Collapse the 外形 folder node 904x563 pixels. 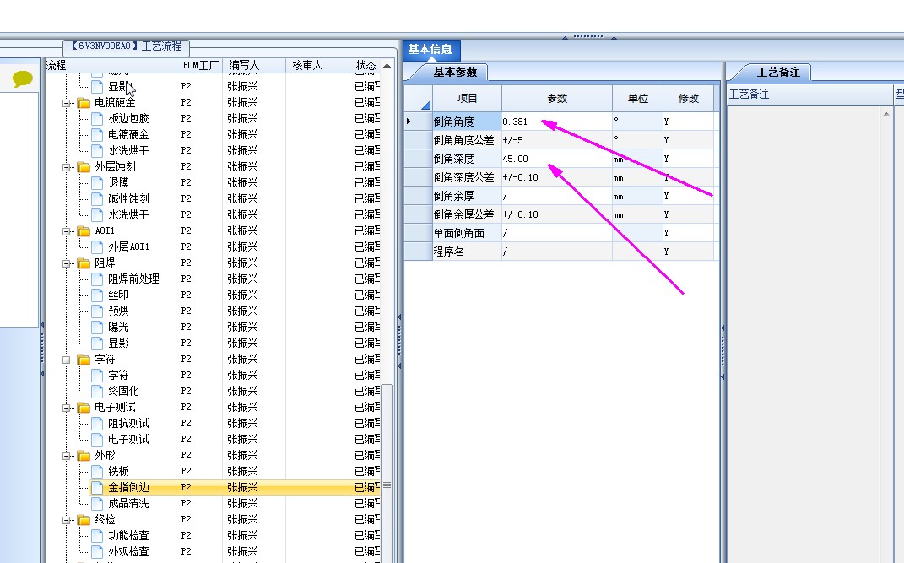pyautogui.click(x=67, y=456)
